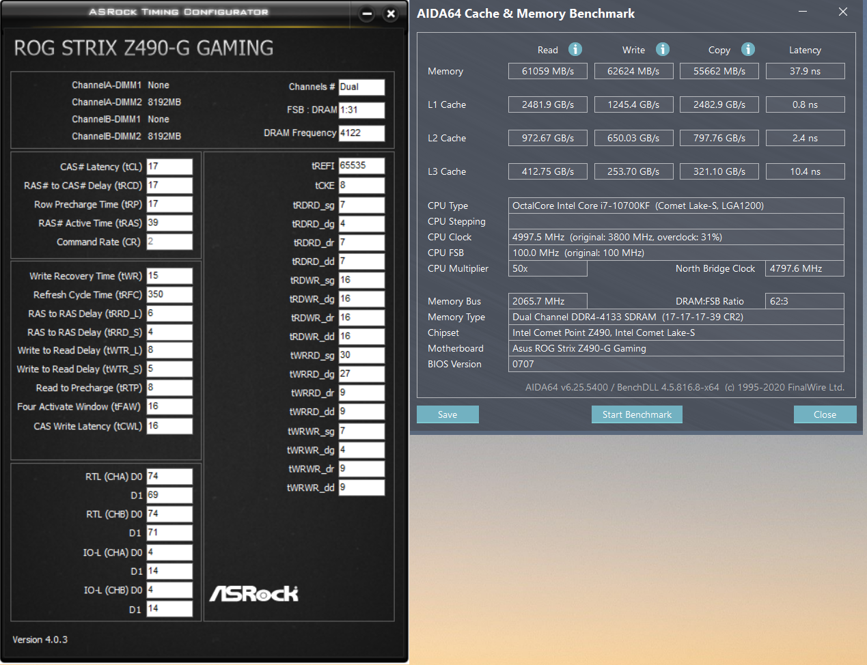Click the tWRRD_dg field showing 27

click(x=361, y=374)
